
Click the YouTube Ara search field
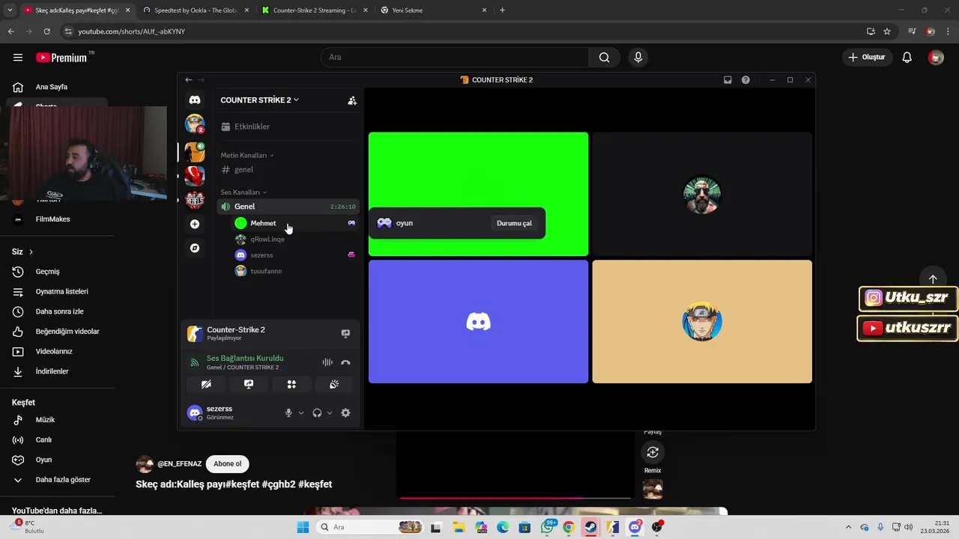pyautogui.click(x=455, y=58)
